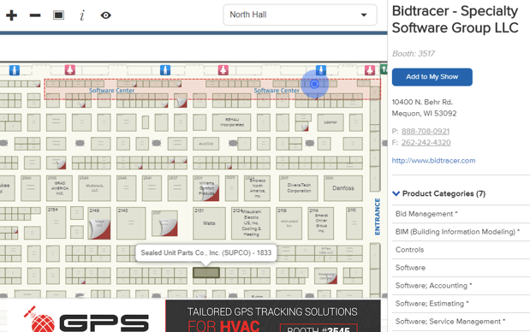
Task: Open the North Hall dropdown
Action: [300, 15]
